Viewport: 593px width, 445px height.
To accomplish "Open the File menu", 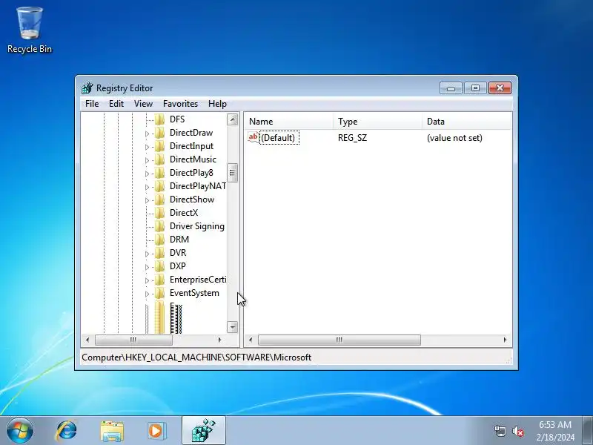I will tap(92, 104).
